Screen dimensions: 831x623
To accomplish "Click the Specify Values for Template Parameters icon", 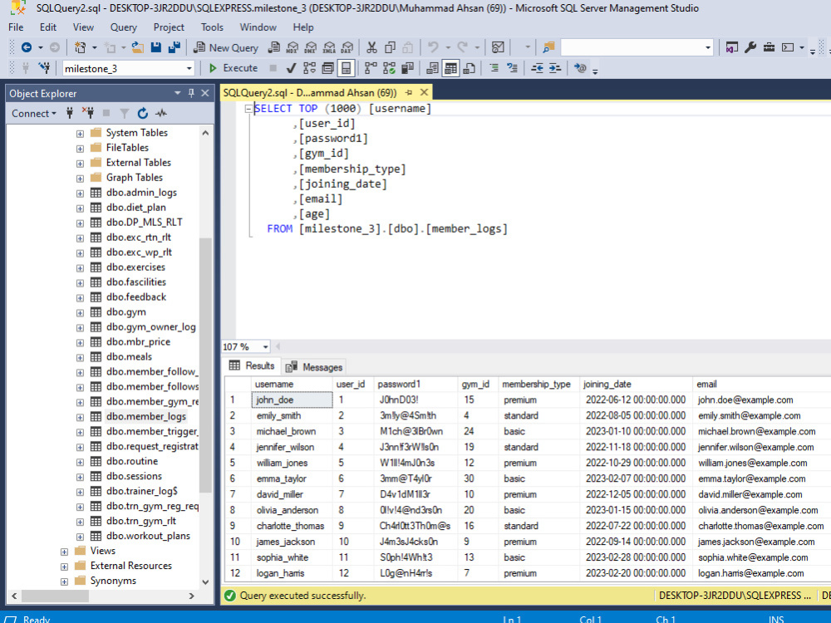I will pos(580,67).
